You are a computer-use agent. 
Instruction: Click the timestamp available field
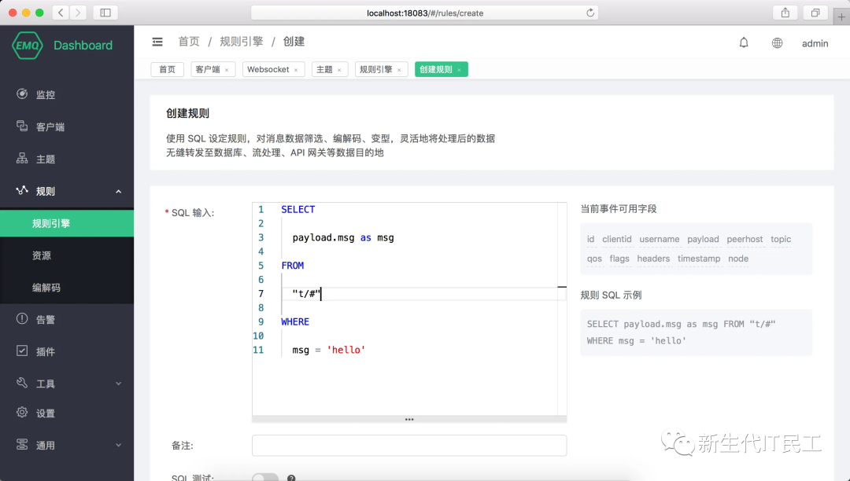point(699,259)
